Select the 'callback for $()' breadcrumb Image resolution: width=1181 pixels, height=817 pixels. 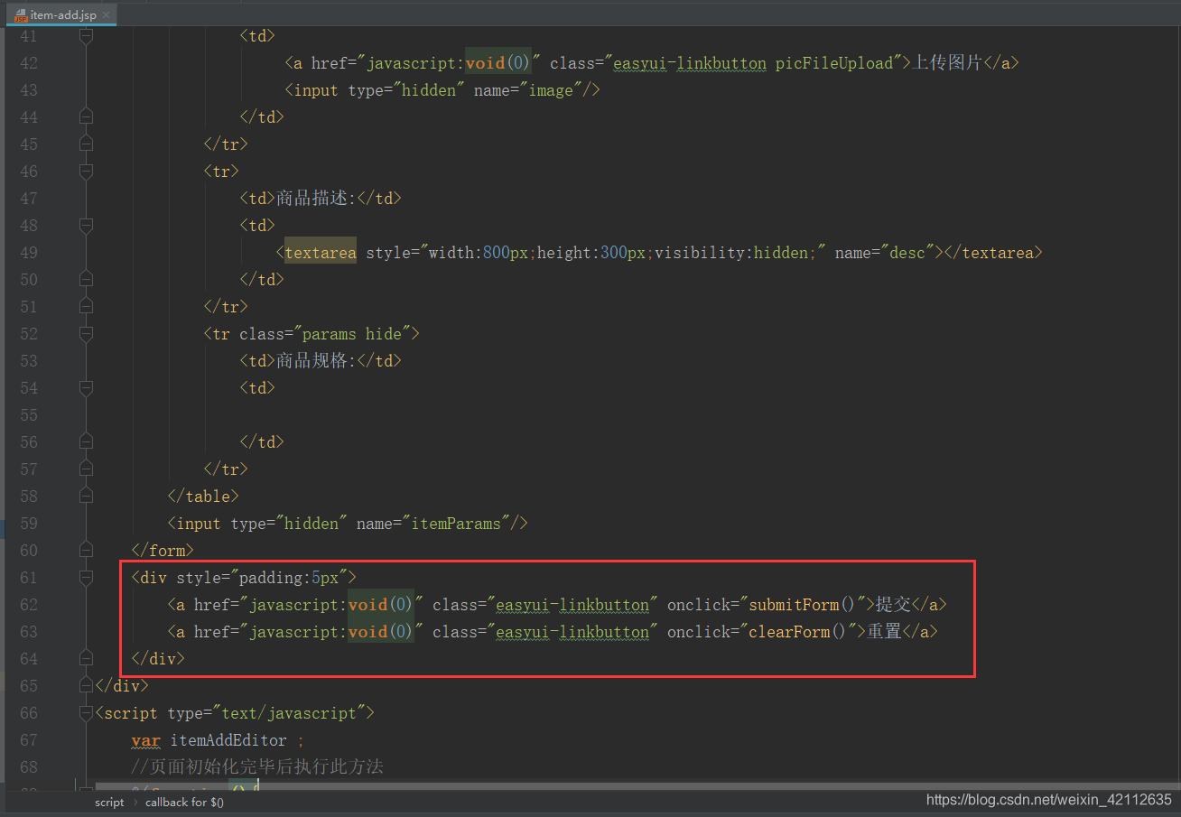(184, 803)
